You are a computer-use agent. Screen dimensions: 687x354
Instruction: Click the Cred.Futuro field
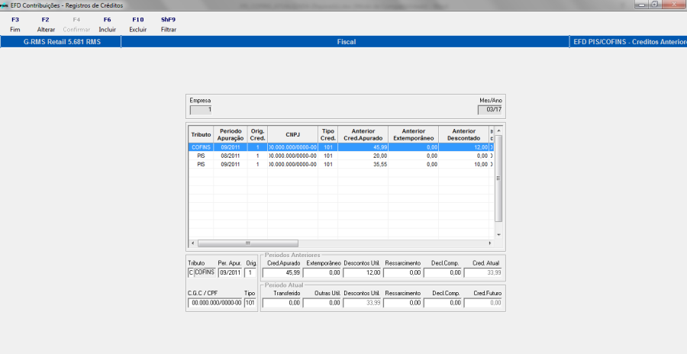tap(483, 303)
